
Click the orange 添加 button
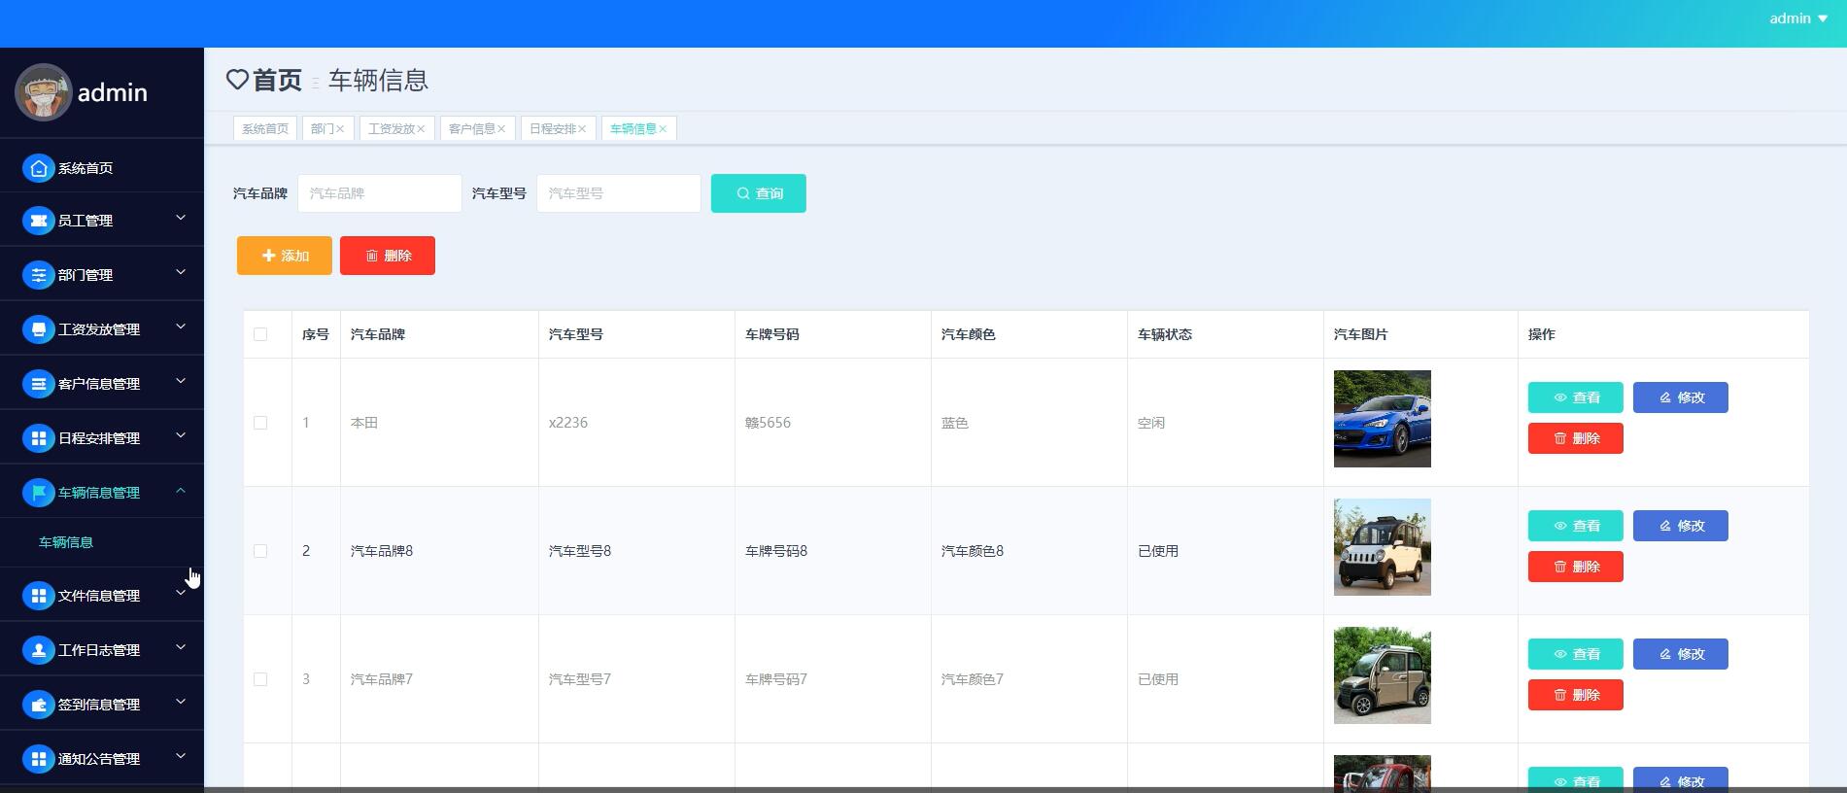(285, 256)
